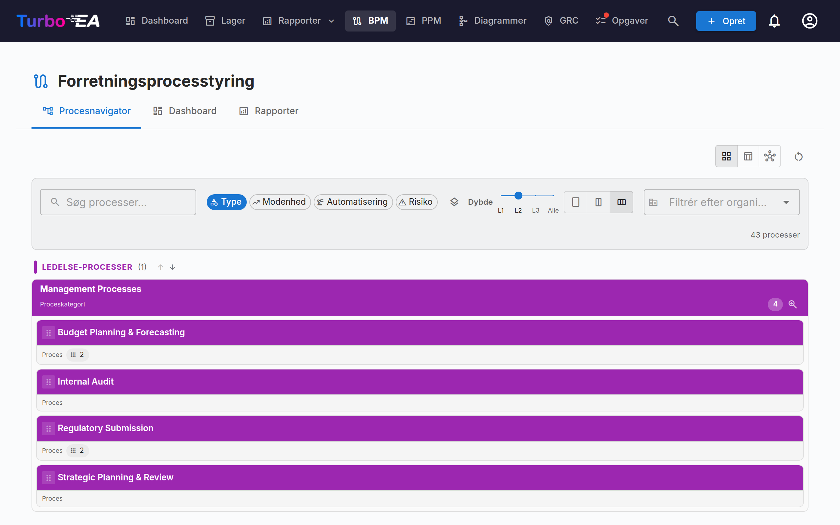This screenshot has height=525, width=840.
Task: Open Lager in top navigation
Action: point(225,21)
